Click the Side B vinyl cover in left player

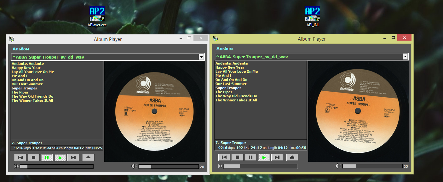coord(154,111)
